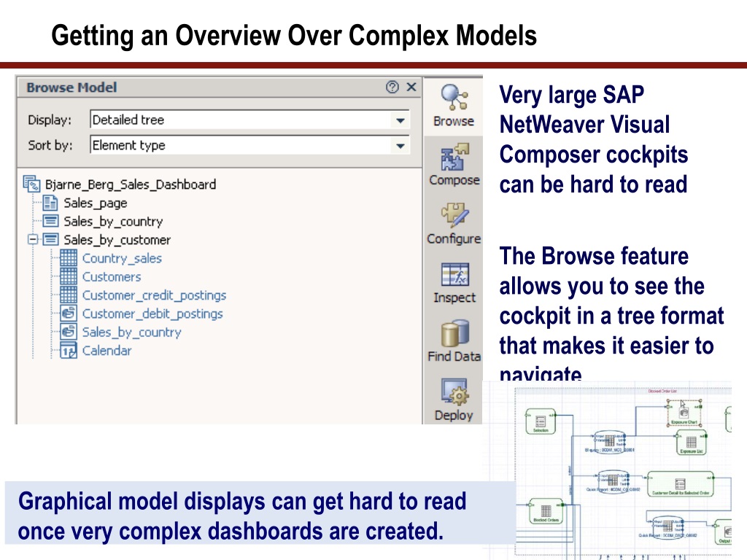Image resolution: width=747 pixels, height=560 pixels.
Task: Select the top-level Sales_by_country tree item
Action: coord(113,222)
